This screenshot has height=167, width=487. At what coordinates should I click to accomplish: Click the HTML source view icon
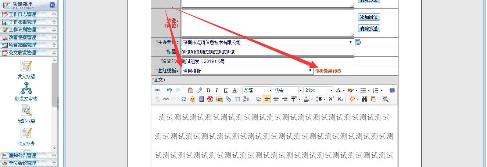(157, 90)
